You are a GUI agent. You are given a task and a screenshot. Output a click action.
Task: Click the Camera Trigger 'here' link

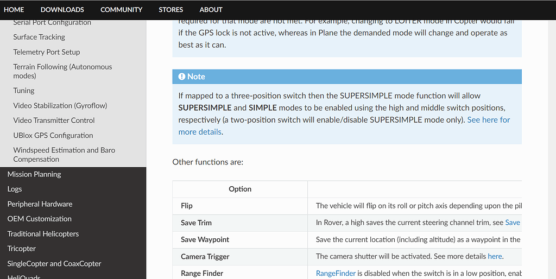click(x=495, y=256)
